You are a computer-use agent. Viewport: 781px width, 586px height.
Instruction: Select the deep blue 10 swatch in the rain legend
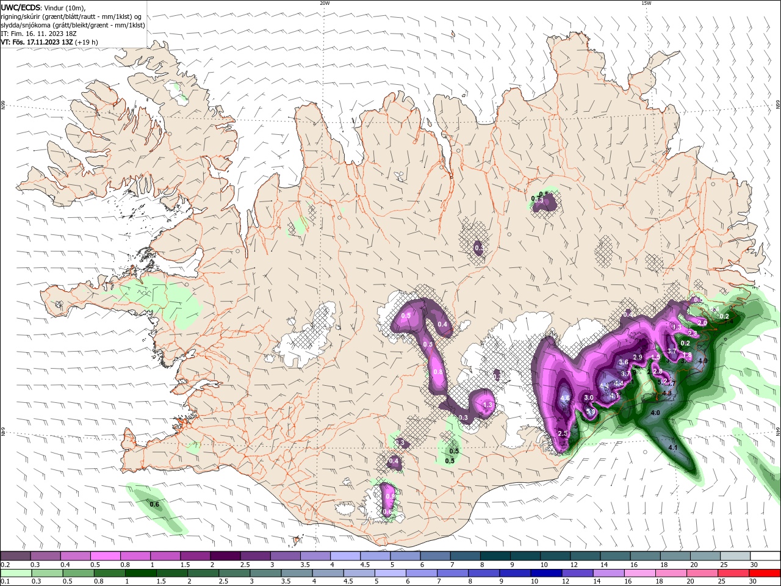tap(547, 573)
